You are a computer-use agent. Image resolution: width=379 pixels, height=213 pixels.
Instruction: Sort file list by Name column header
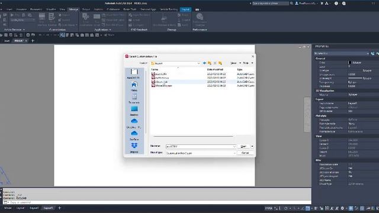click(x=155, y=70)
